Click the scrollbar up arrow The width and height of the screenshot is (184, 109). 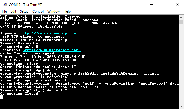[x=181, y=17]
